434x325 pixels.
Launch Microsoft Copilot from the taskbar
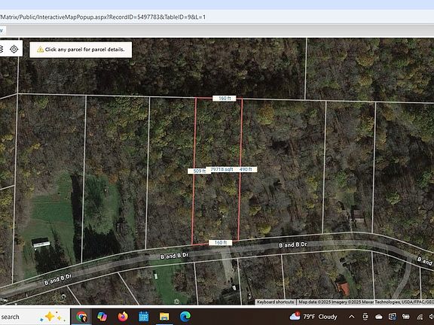102,317
